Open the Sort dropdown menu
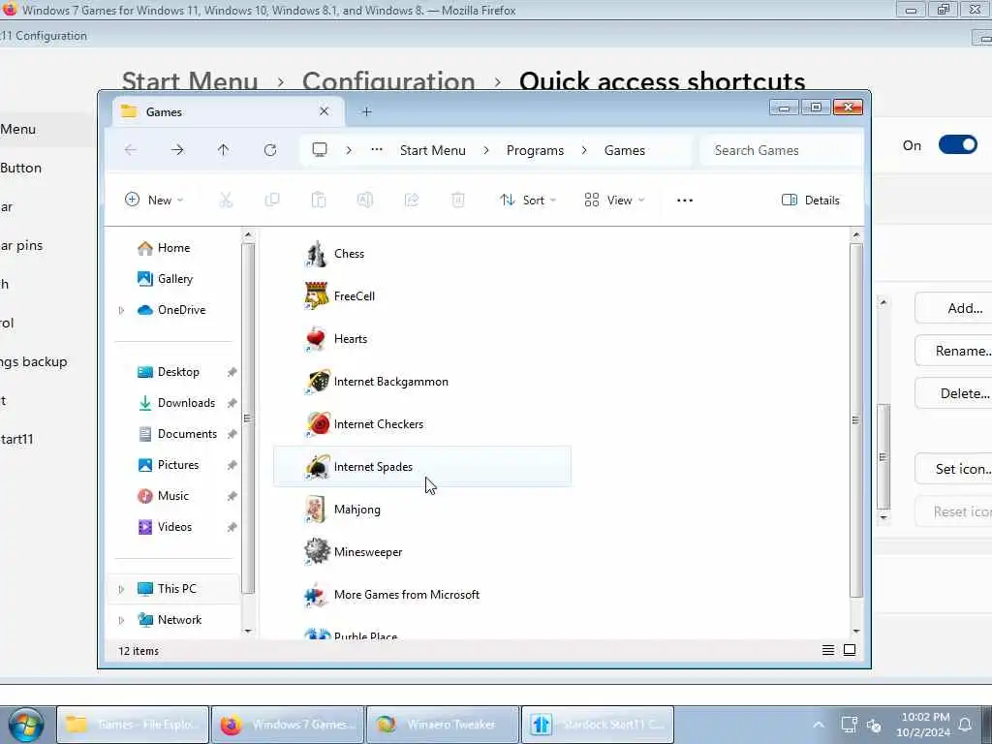 (528, 200)
